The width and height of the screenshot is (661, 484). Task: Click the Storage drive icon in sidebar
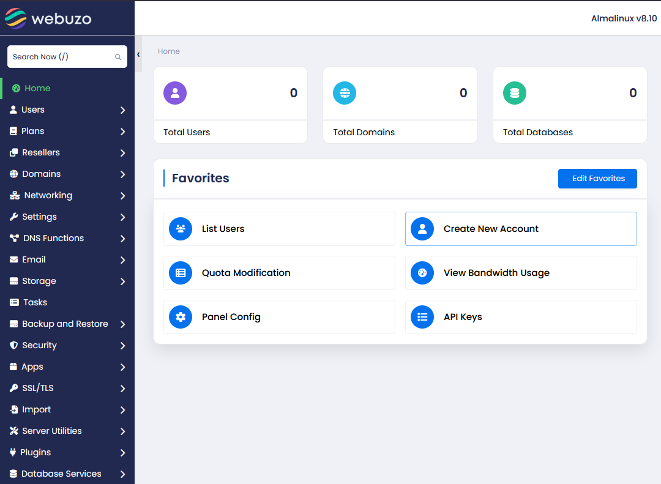click(x=14, y=281)
